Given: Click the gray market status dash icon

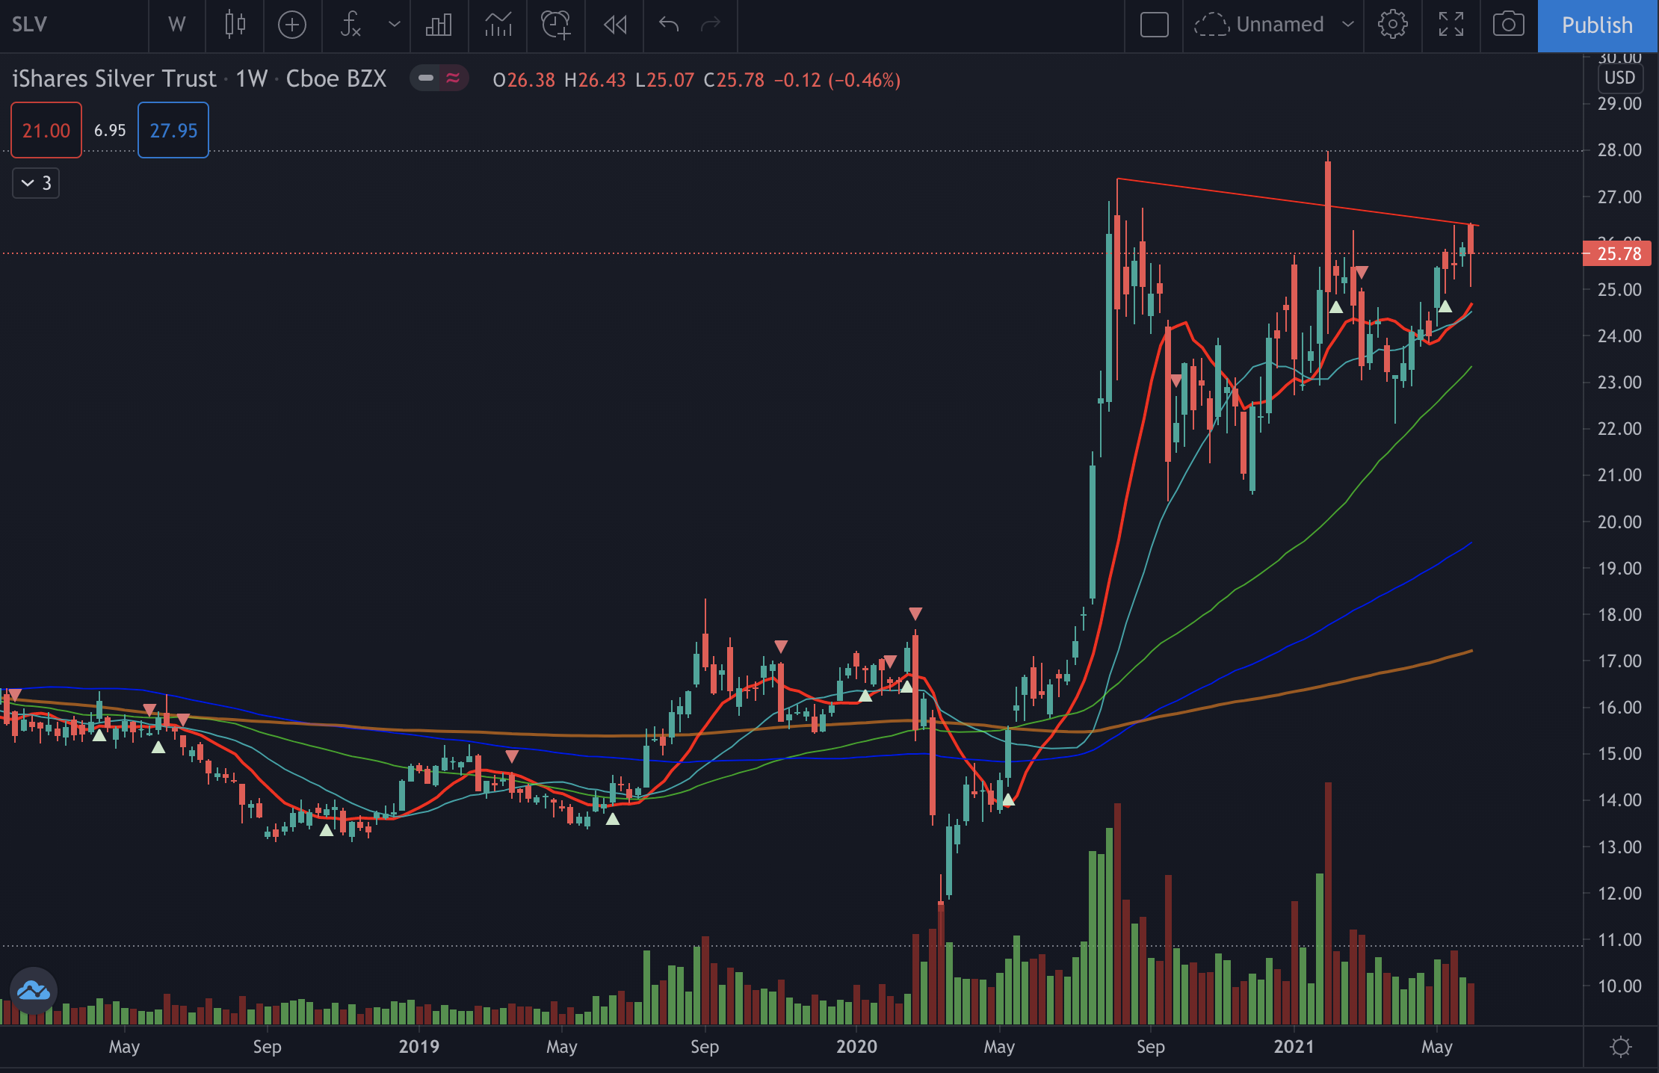Looking at the screenshot, I should pyautogui.click(x=426, y=78).
